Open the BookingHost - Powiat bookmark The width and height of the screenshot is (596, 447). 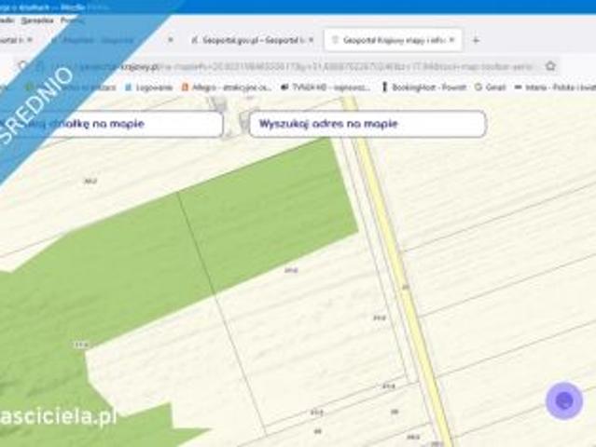[x=423, y=87]
